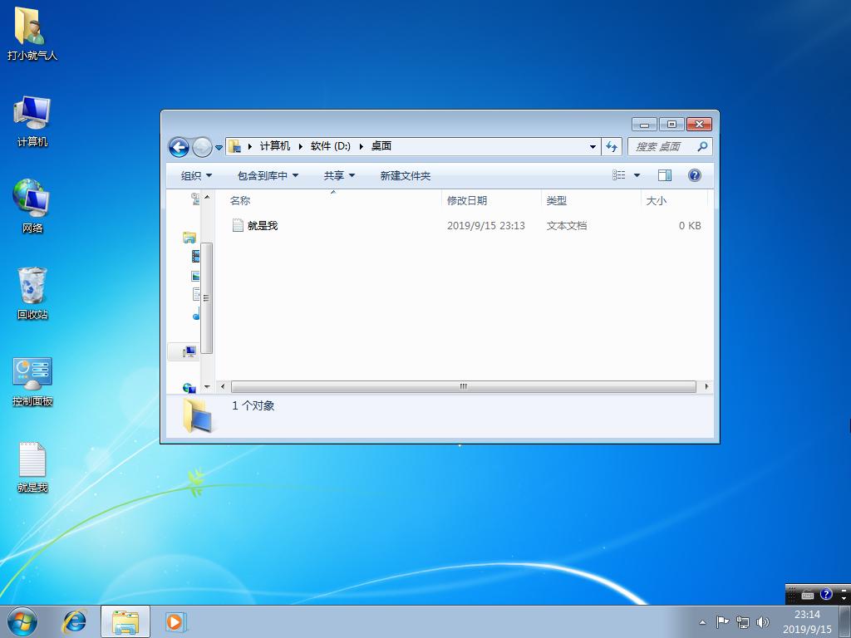Expand the 包含到库中 dropdown
Image resolution: width=851 pixels, height=638 pixels.
click(x=268, y=175)
